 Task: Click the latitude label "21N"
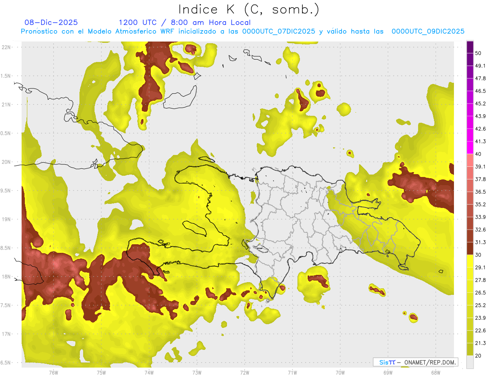(x=6, y=104)
